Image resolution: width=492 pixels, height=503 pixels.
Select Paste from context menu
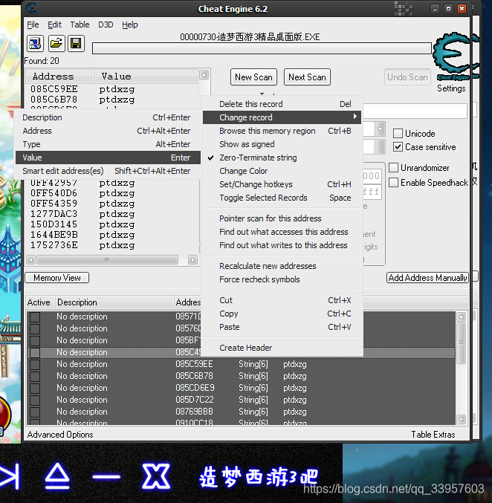282,327
